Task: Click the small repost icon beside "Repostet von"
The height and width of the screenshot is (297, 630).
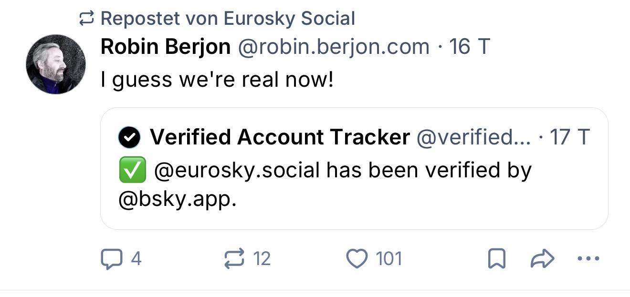Action: click(87, 19)
